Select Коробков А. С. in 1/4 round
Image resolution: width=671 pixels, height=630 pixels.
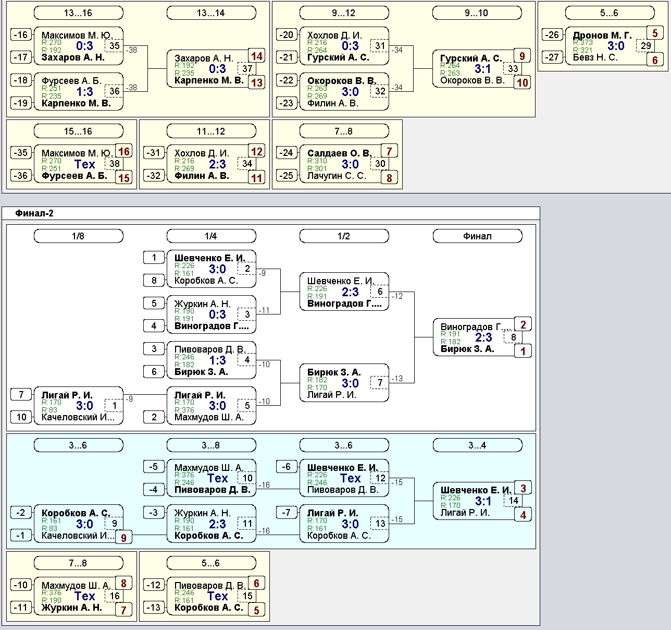click(x=206, y=281)
